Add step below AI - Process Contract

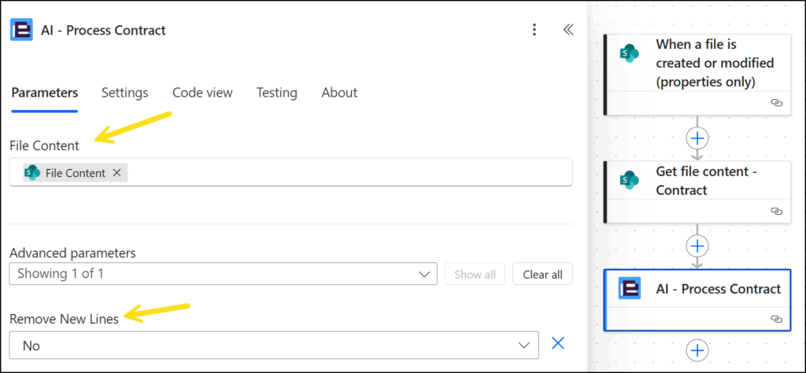pyautogui.click(x=697, y=350)
